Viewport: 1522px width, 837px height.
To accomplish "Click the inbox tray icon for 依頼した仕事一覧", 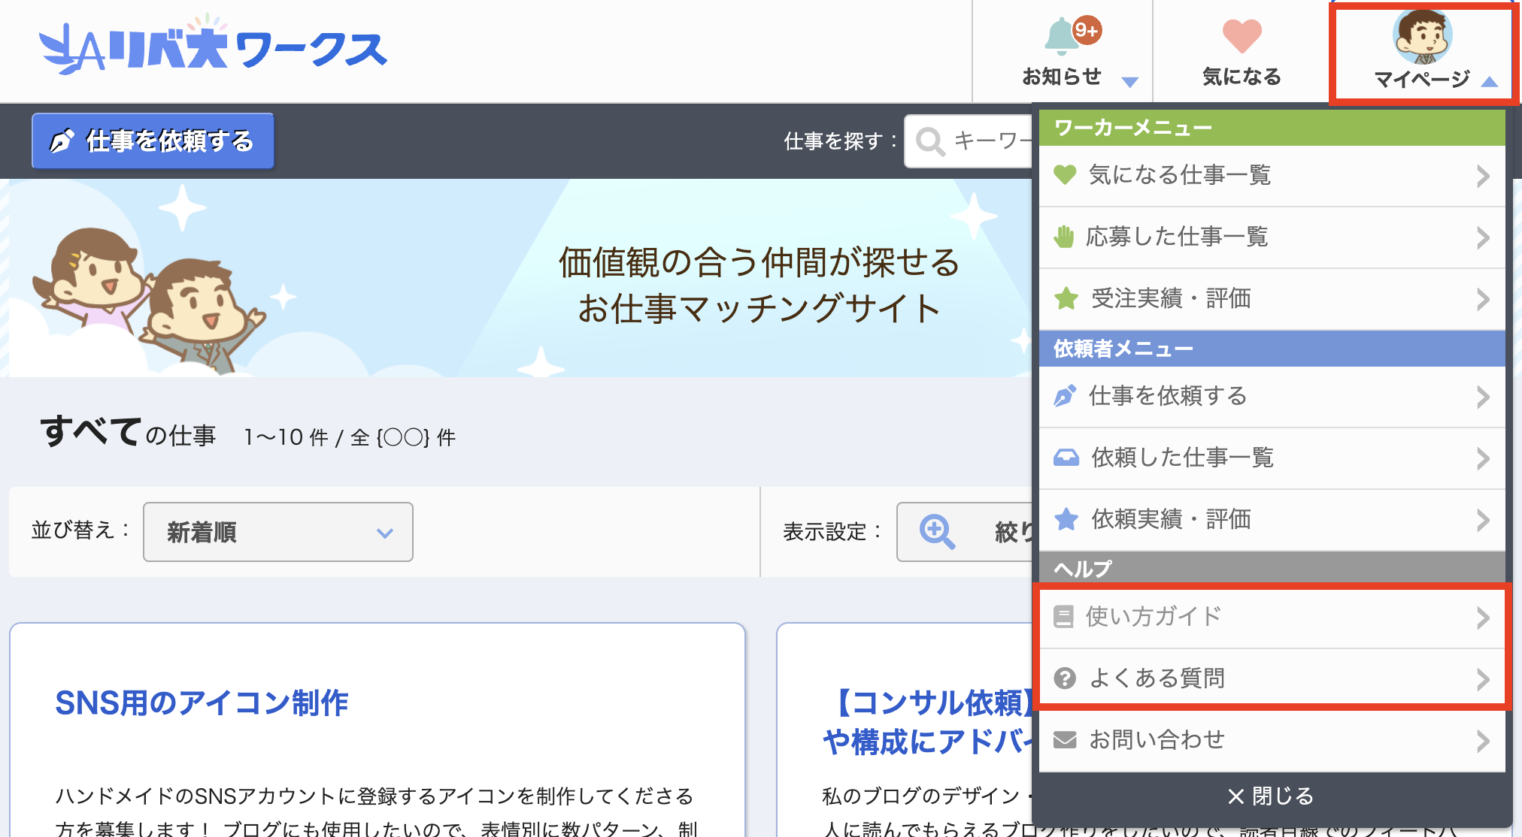I will click(1066, 458).
